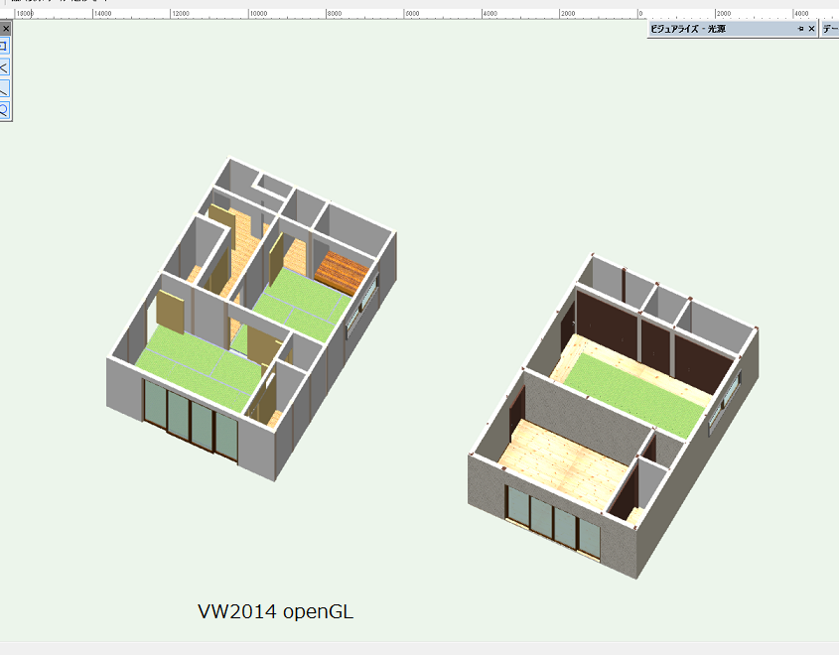Screen dimensions: 839x655
Task: Select the VW2014 openGL text label
Action: pos(275,611)
